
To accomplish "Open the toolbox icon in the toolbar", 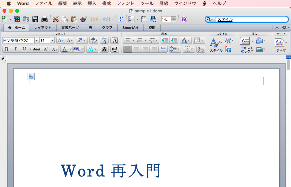I will [x=144, y=19].
